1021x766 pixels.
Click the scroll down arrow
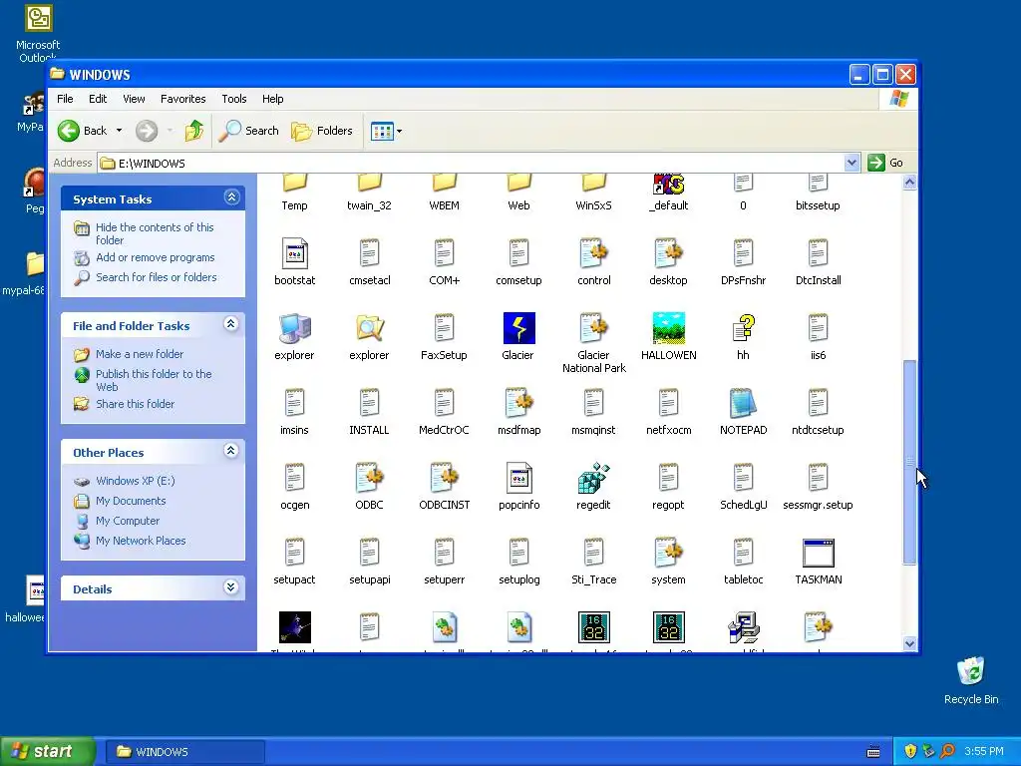pyautogui.click(x=909, y=643)
